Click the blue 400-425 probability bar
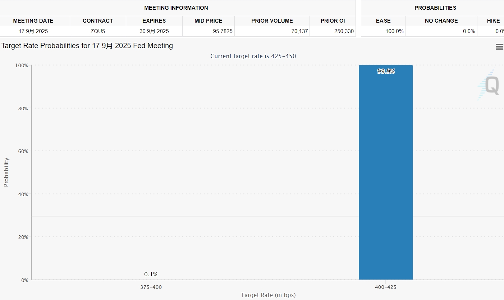Screen dimensions: 504x300 [x=386, y=172]
